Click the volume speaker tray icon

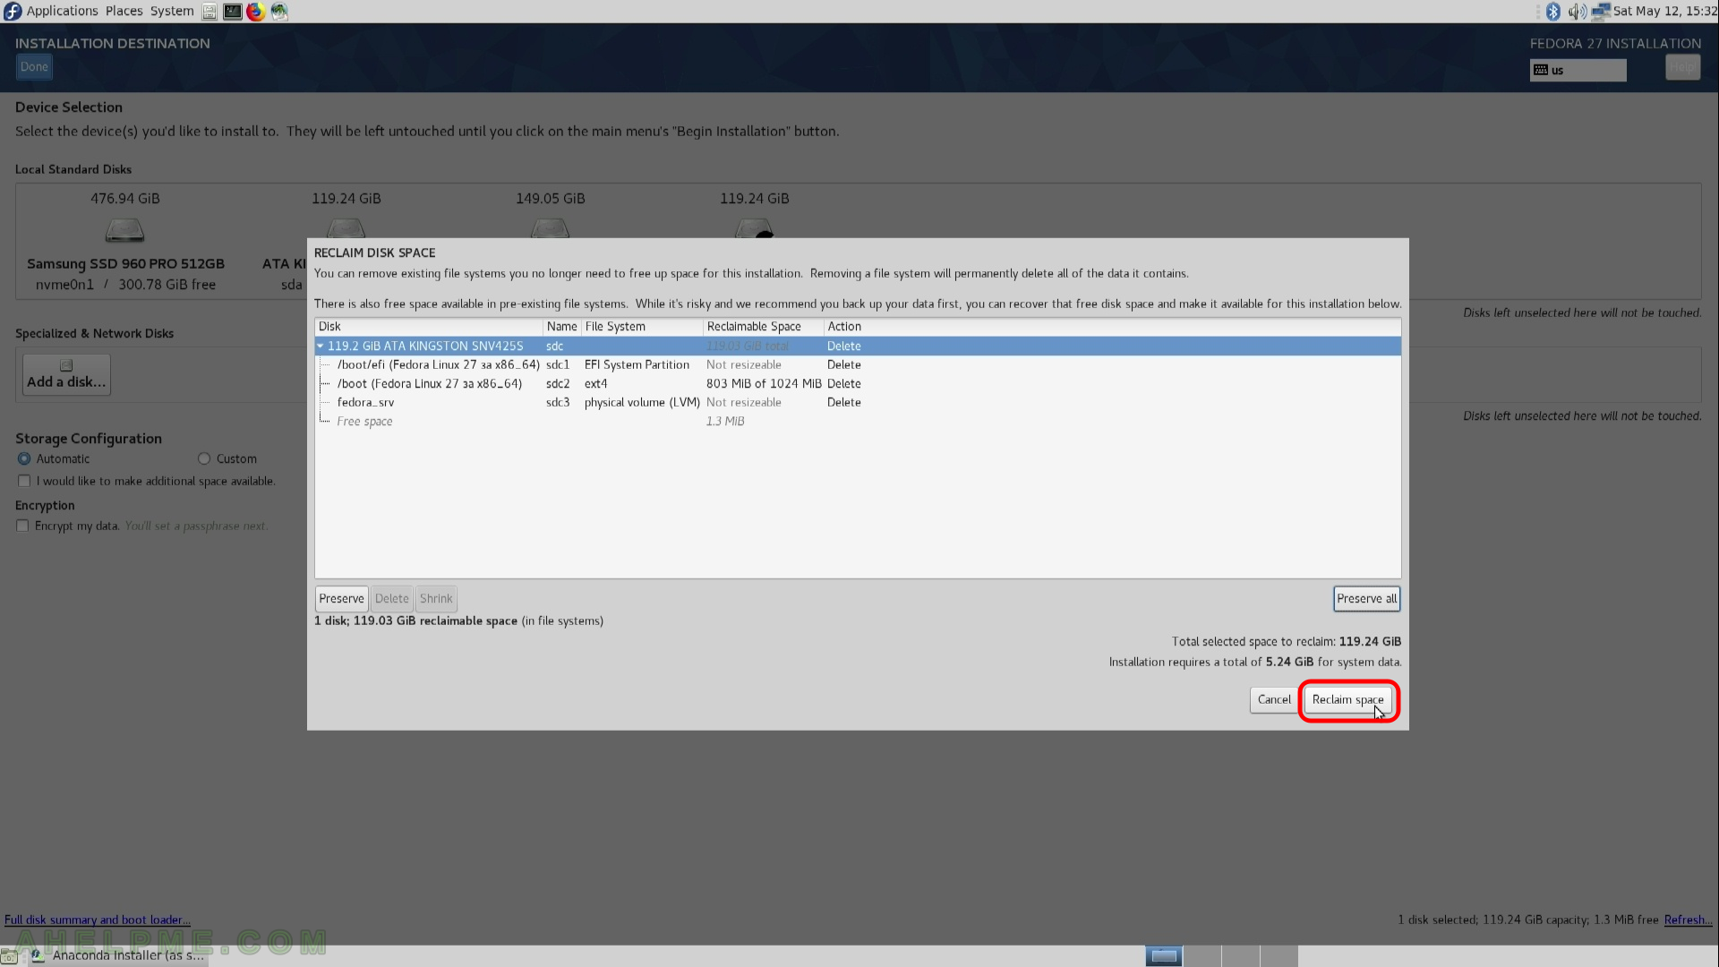point(1576,12)
